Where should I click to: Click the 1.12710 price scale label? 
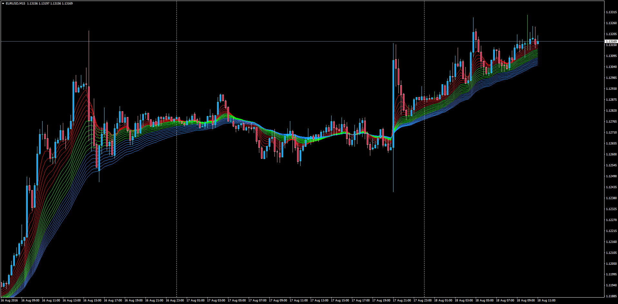coord(612,133)
